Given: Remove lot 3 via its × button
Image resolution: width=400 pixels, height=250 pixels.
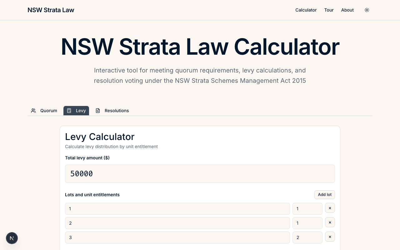Looking at the screenshot, I should point(330,237).
